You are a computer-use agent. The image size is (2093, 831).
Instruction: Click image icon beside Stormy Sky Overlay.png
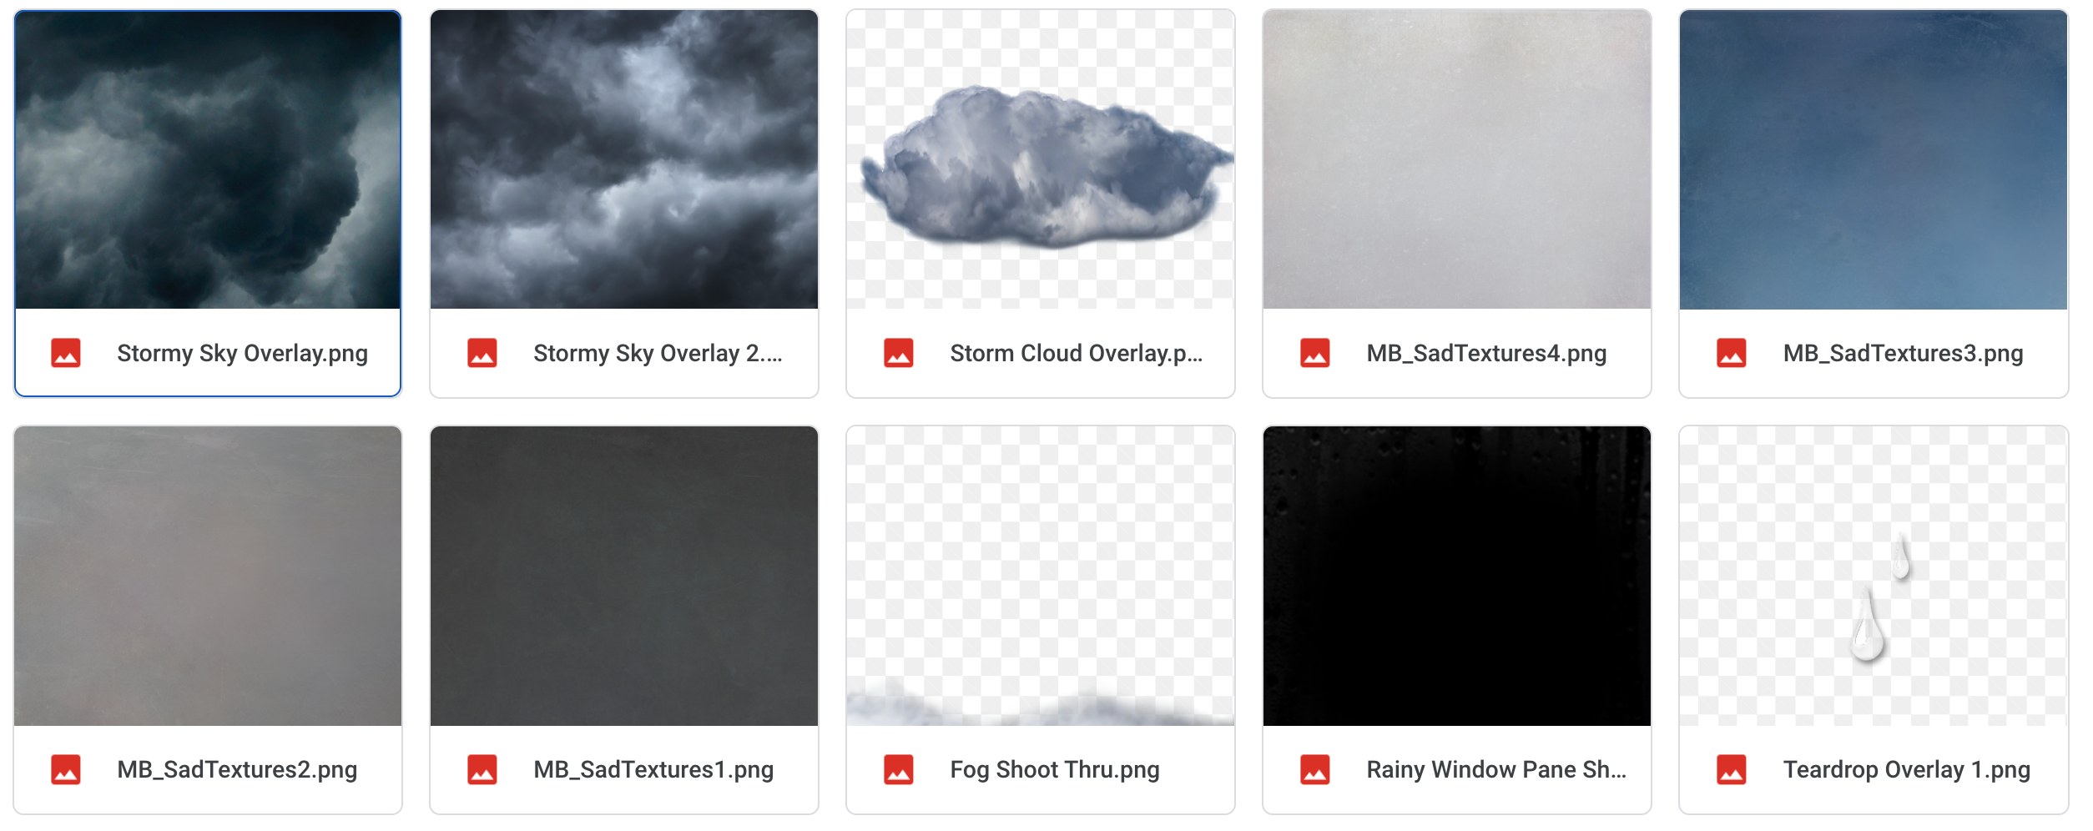coord(66,353)
